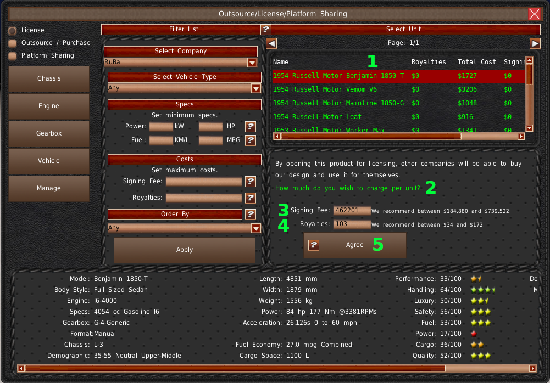550x383 pixels.
Task: Open help for Signing Fee filter
Action: [x=251, y=182]
